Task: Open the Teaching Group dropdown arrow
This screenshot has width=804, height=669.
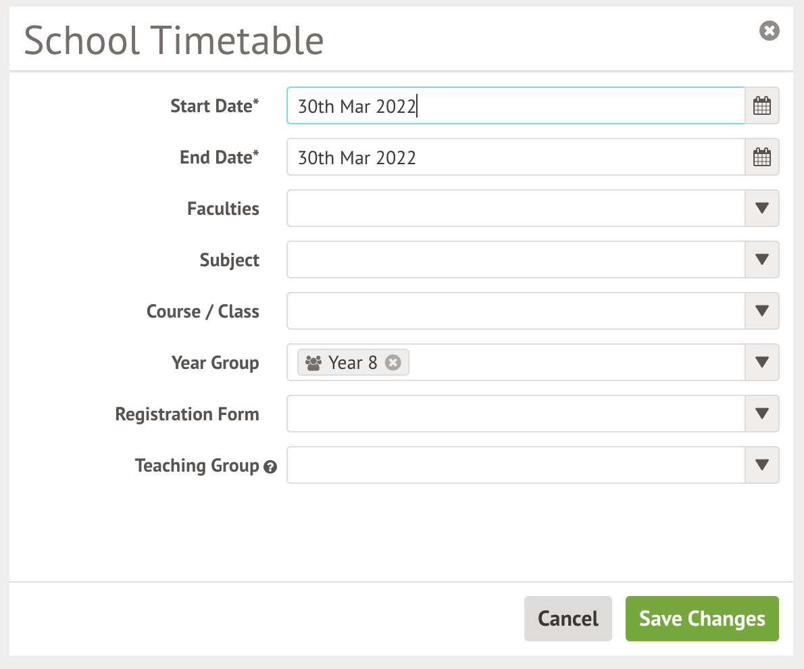Action: 762,465
